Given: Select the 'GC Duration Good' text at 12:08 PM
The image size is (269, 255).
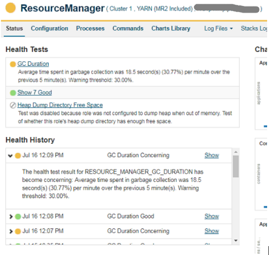Looking at the screenshot, I should point(131,216).
